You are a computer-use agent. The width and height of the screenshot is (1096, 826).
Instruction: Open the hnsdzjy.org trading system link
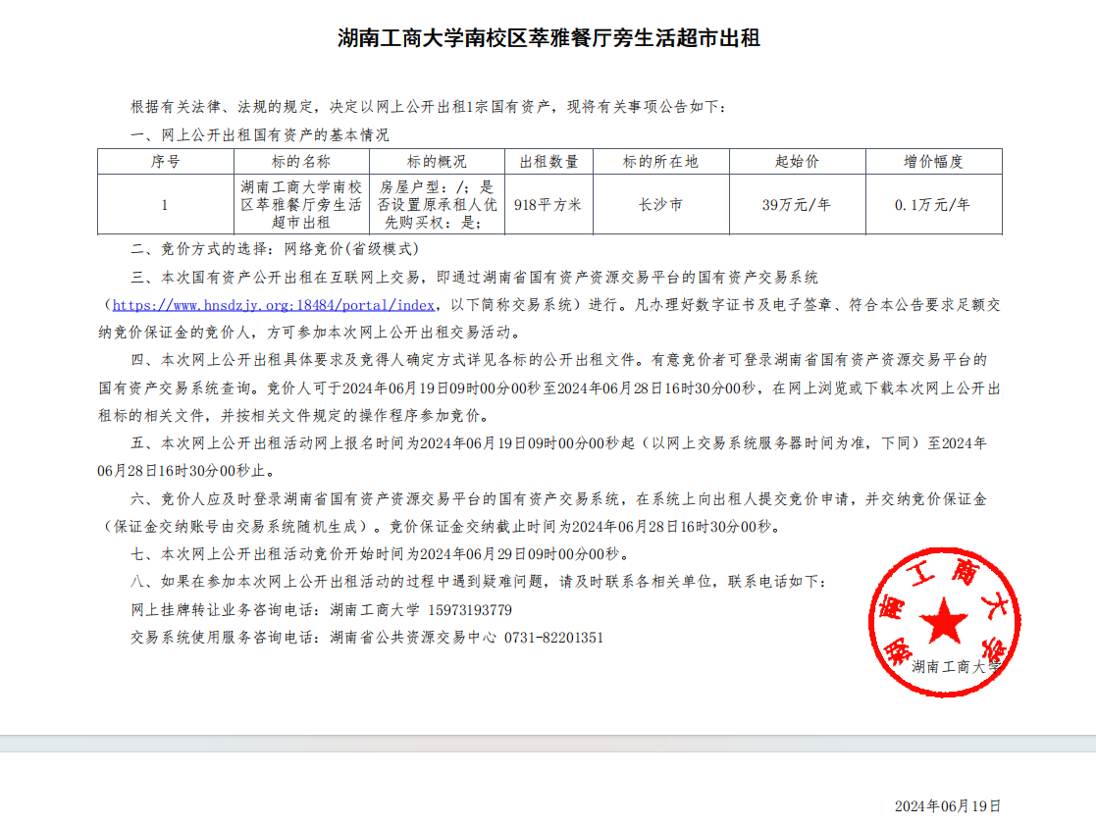[x=273, y=305]
